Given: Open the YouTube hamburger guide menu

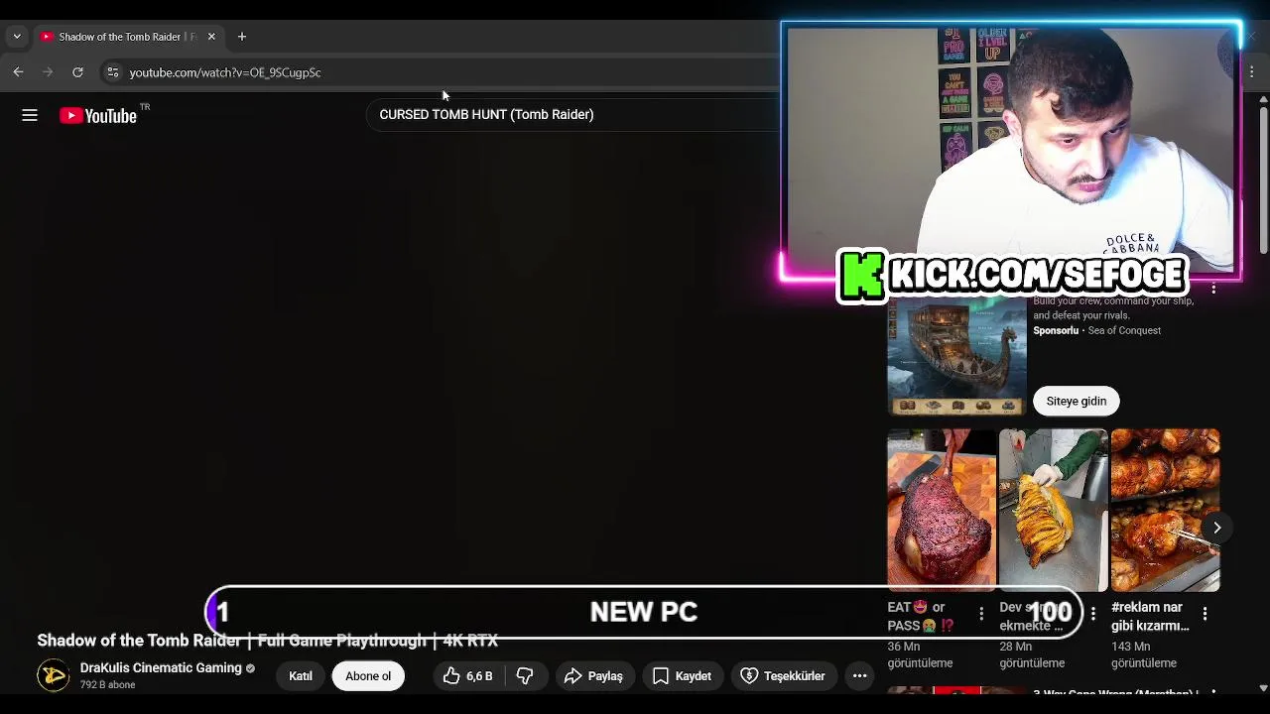Looking at the screenshot, I should pos(30,116).
